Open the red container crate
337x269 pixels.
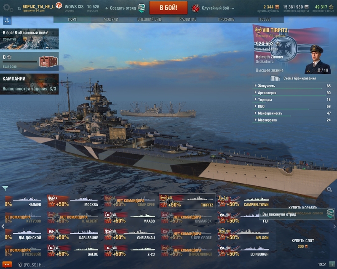coord(48,61)
